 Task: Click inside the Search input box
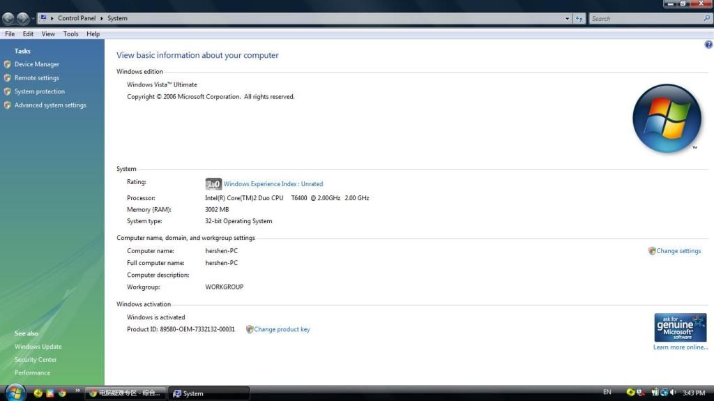point(645,19)
